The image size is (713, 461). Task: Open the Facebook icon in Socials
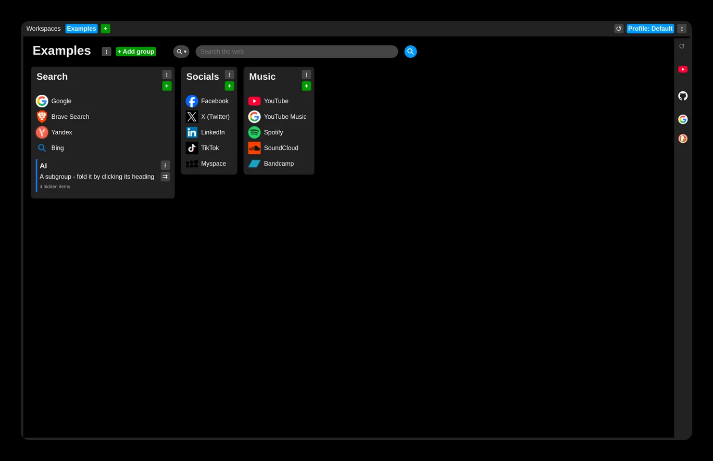pyautogui.click(x=192, y=101)
